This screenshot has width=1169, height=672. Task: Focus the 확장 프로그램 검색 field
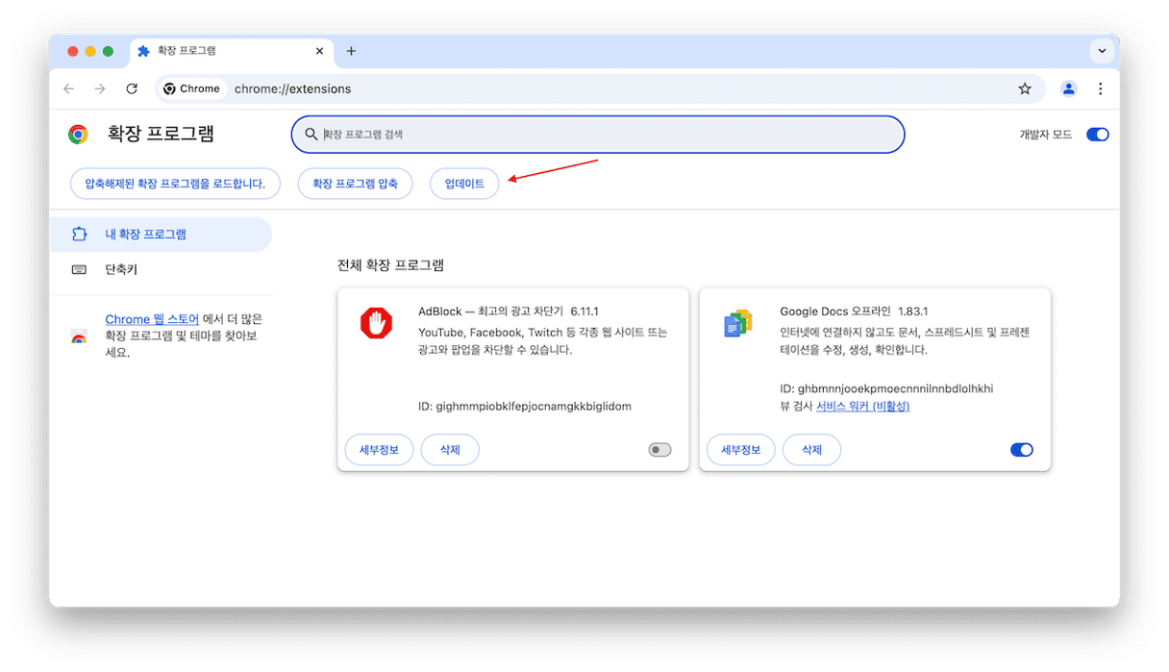tap(598, 135)
